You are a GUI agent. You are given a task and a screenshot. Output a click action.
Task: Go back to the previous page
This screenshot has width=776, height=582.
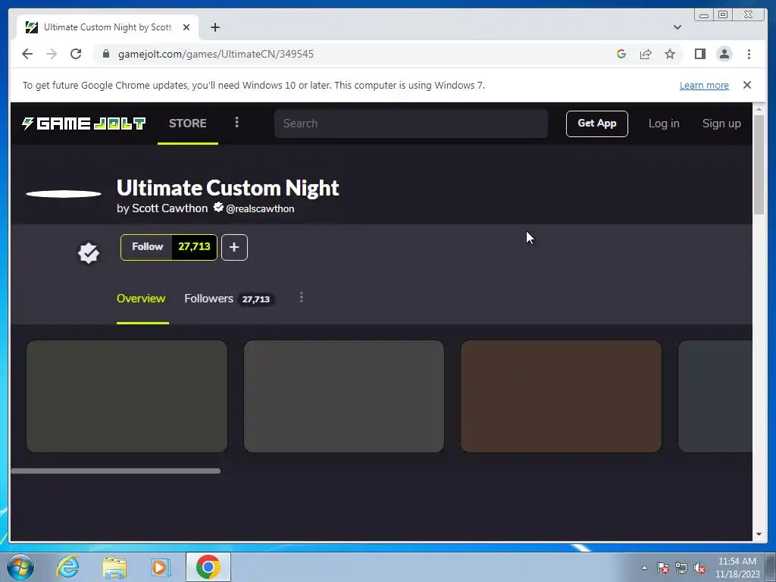27,54
